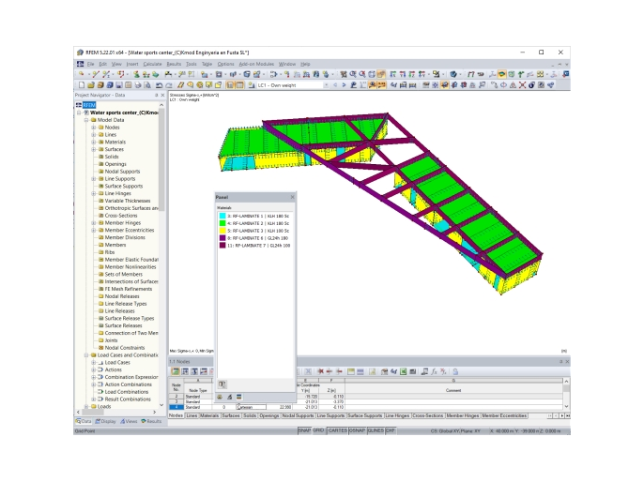This screenshot has width=644, height=482.
Task: Undo the last action
Action: (x=159, y=85)
